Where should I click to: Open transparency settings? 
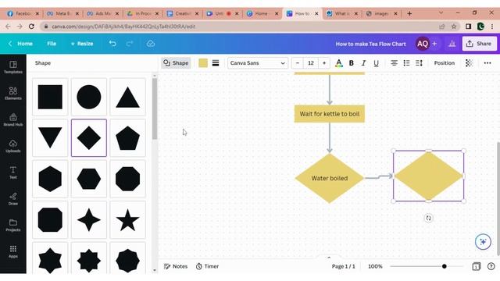pos(469,63)
